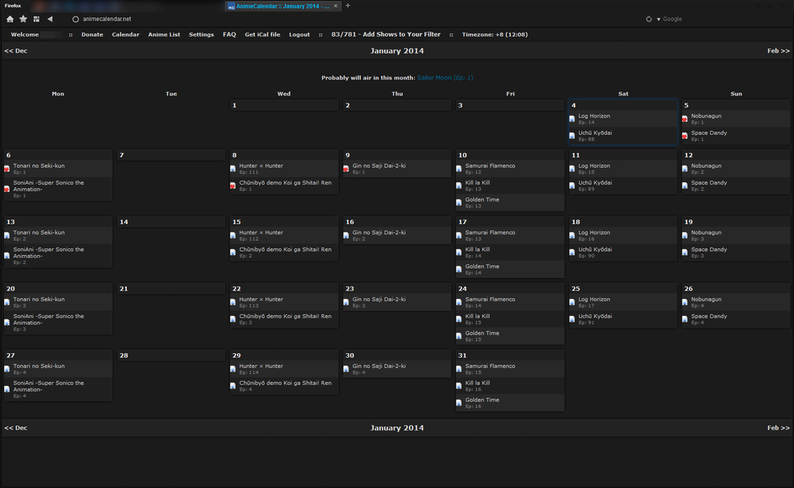Open the Settings page
794x488 pixels.
(201, 34)
